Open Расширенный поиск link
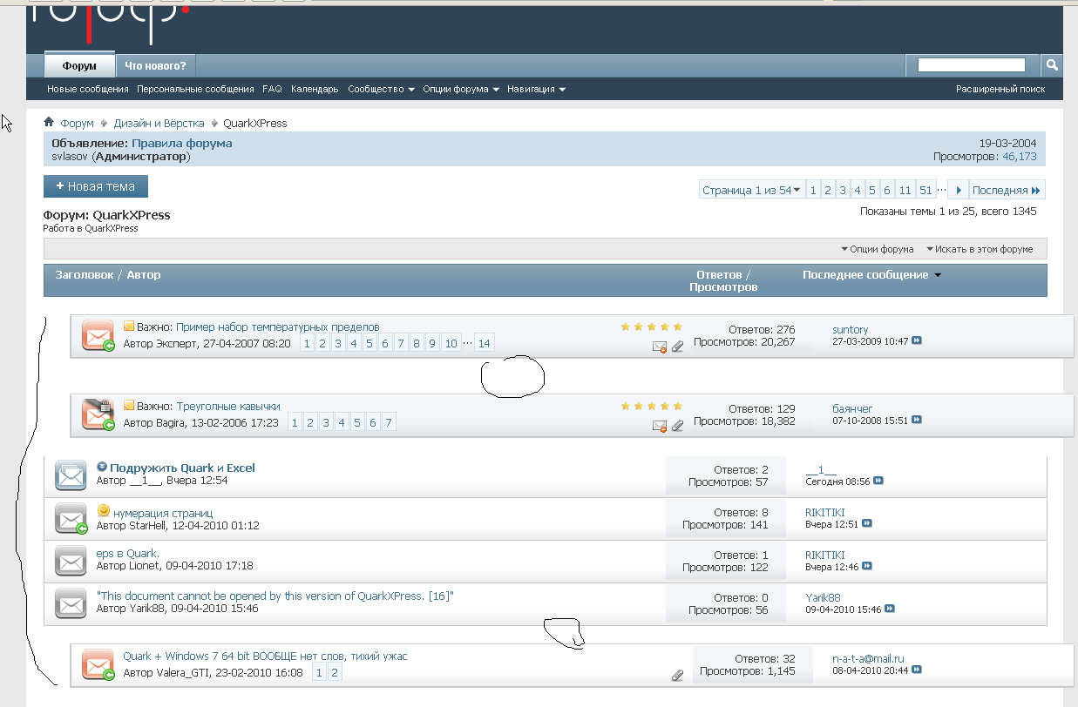The height and width of the screenshot is (707, 1078). (1000, 89)
